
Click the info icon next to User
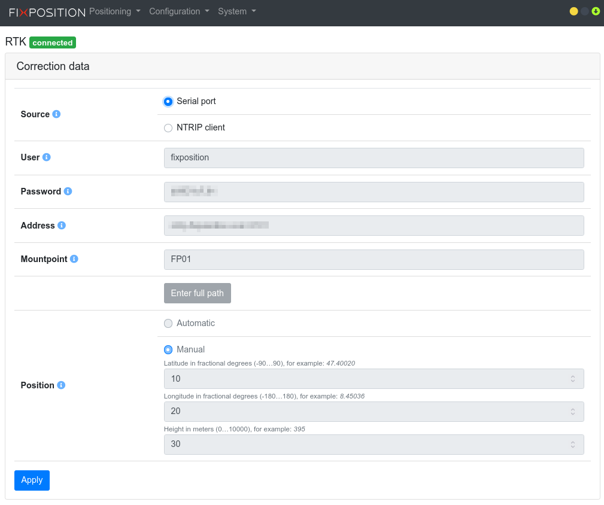tap(47, 157)
